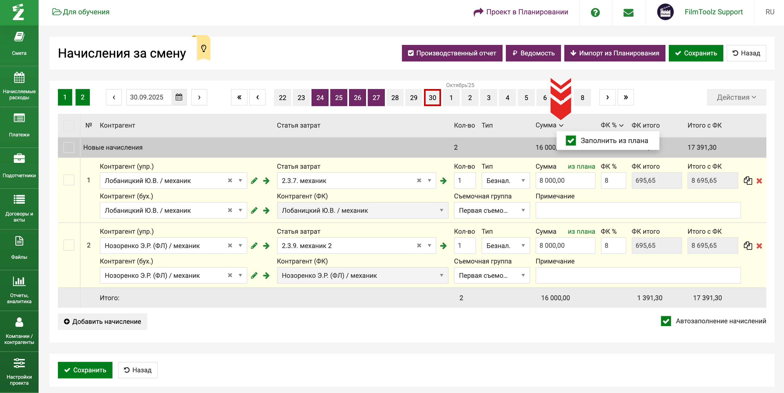Edit Лобаницкий (упр.) contractor with pencil icon
784x393 pixels.
point(254,181)
